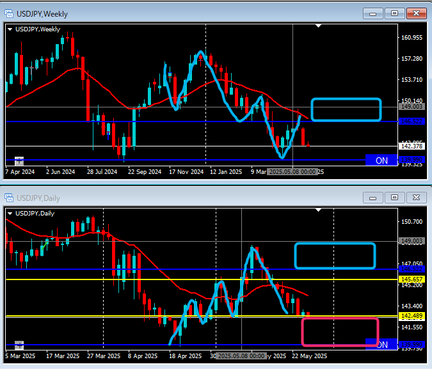Open the triangle dropdown beside USDJPY,Daily chart label
Viewport: 432px width, 369px height.
[10, 214]
